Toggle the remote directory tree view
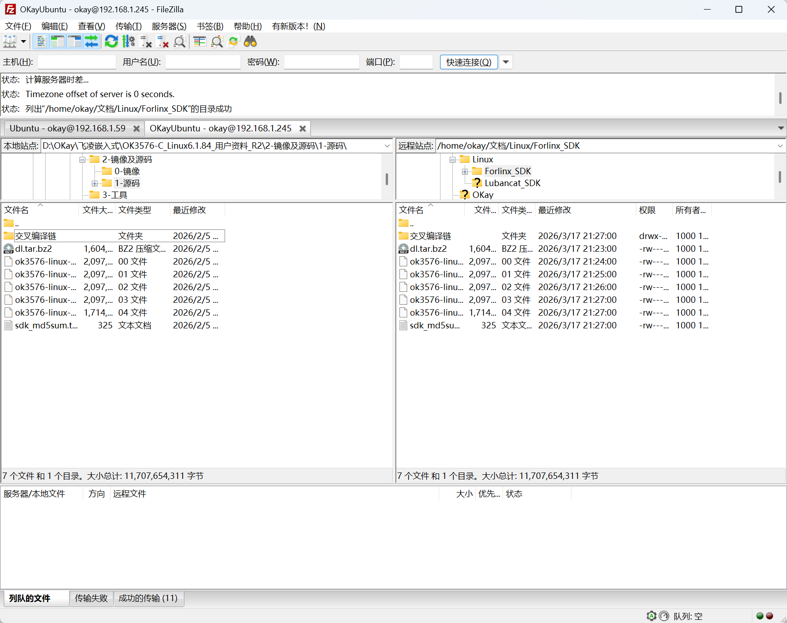This screenshot has height=623, width=787. pyautogui.click(x=75, y=42)
